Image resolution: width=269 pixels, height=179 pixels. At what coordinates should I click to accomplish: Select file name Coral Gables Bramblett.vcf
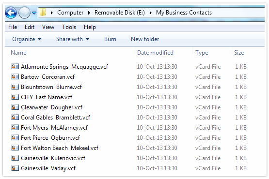coord(55,118)
